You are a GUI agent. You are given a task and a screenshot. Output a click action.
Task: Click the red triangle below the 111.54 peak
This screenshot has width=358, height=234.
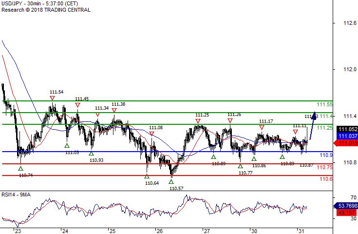click(x=52, y=98)
